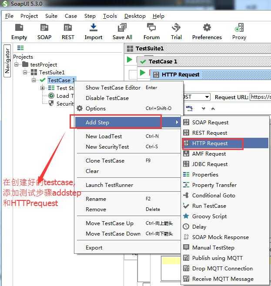Create a new REST project from toolbar
Screen dimensions: 271x286
click(x=68, y=27)
